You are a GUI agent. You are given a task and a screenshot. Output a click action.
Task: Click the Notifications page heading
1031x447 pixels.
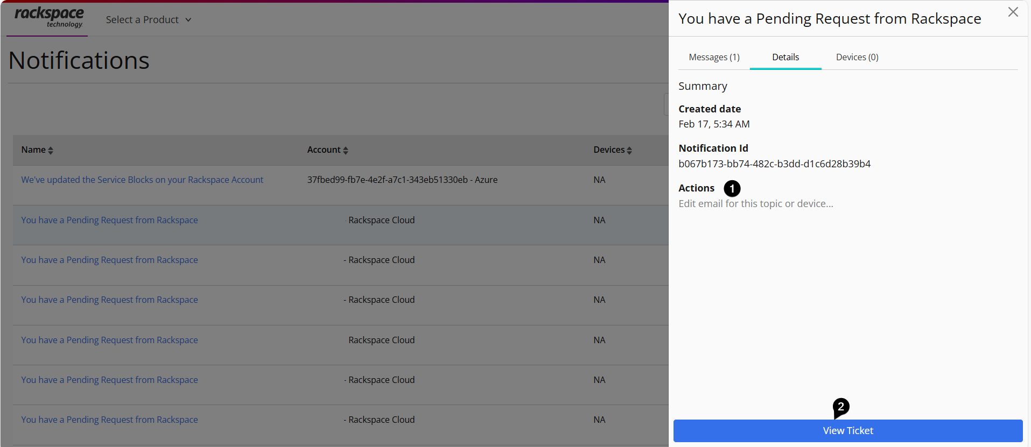tap(79, 60)
